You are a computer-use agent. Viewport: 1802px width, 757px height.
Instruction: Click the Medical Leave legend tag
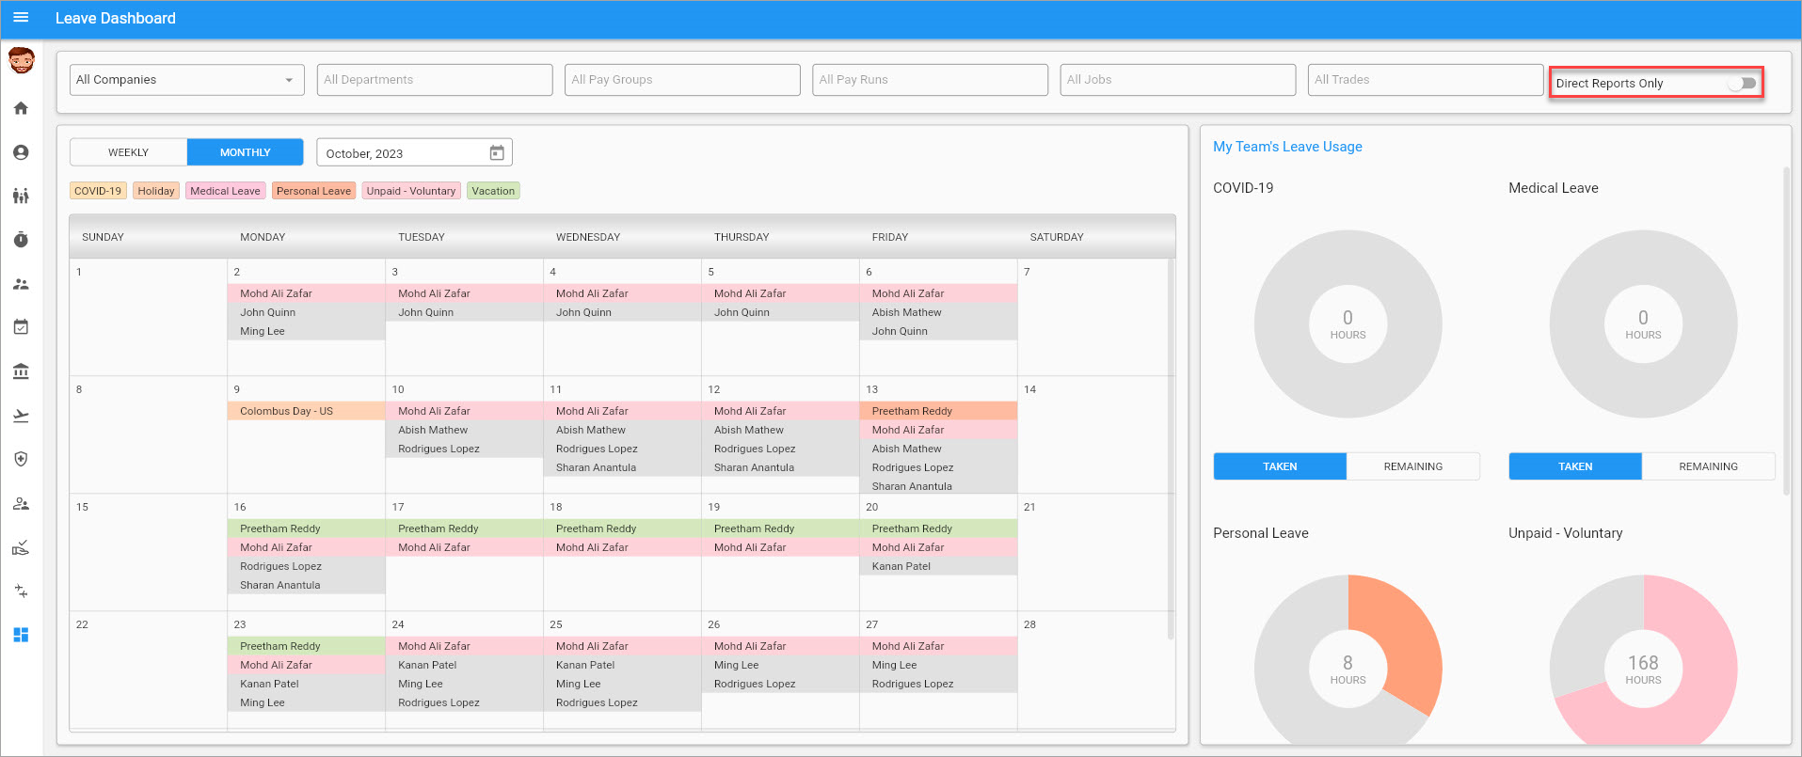click(x=225, y=191)
